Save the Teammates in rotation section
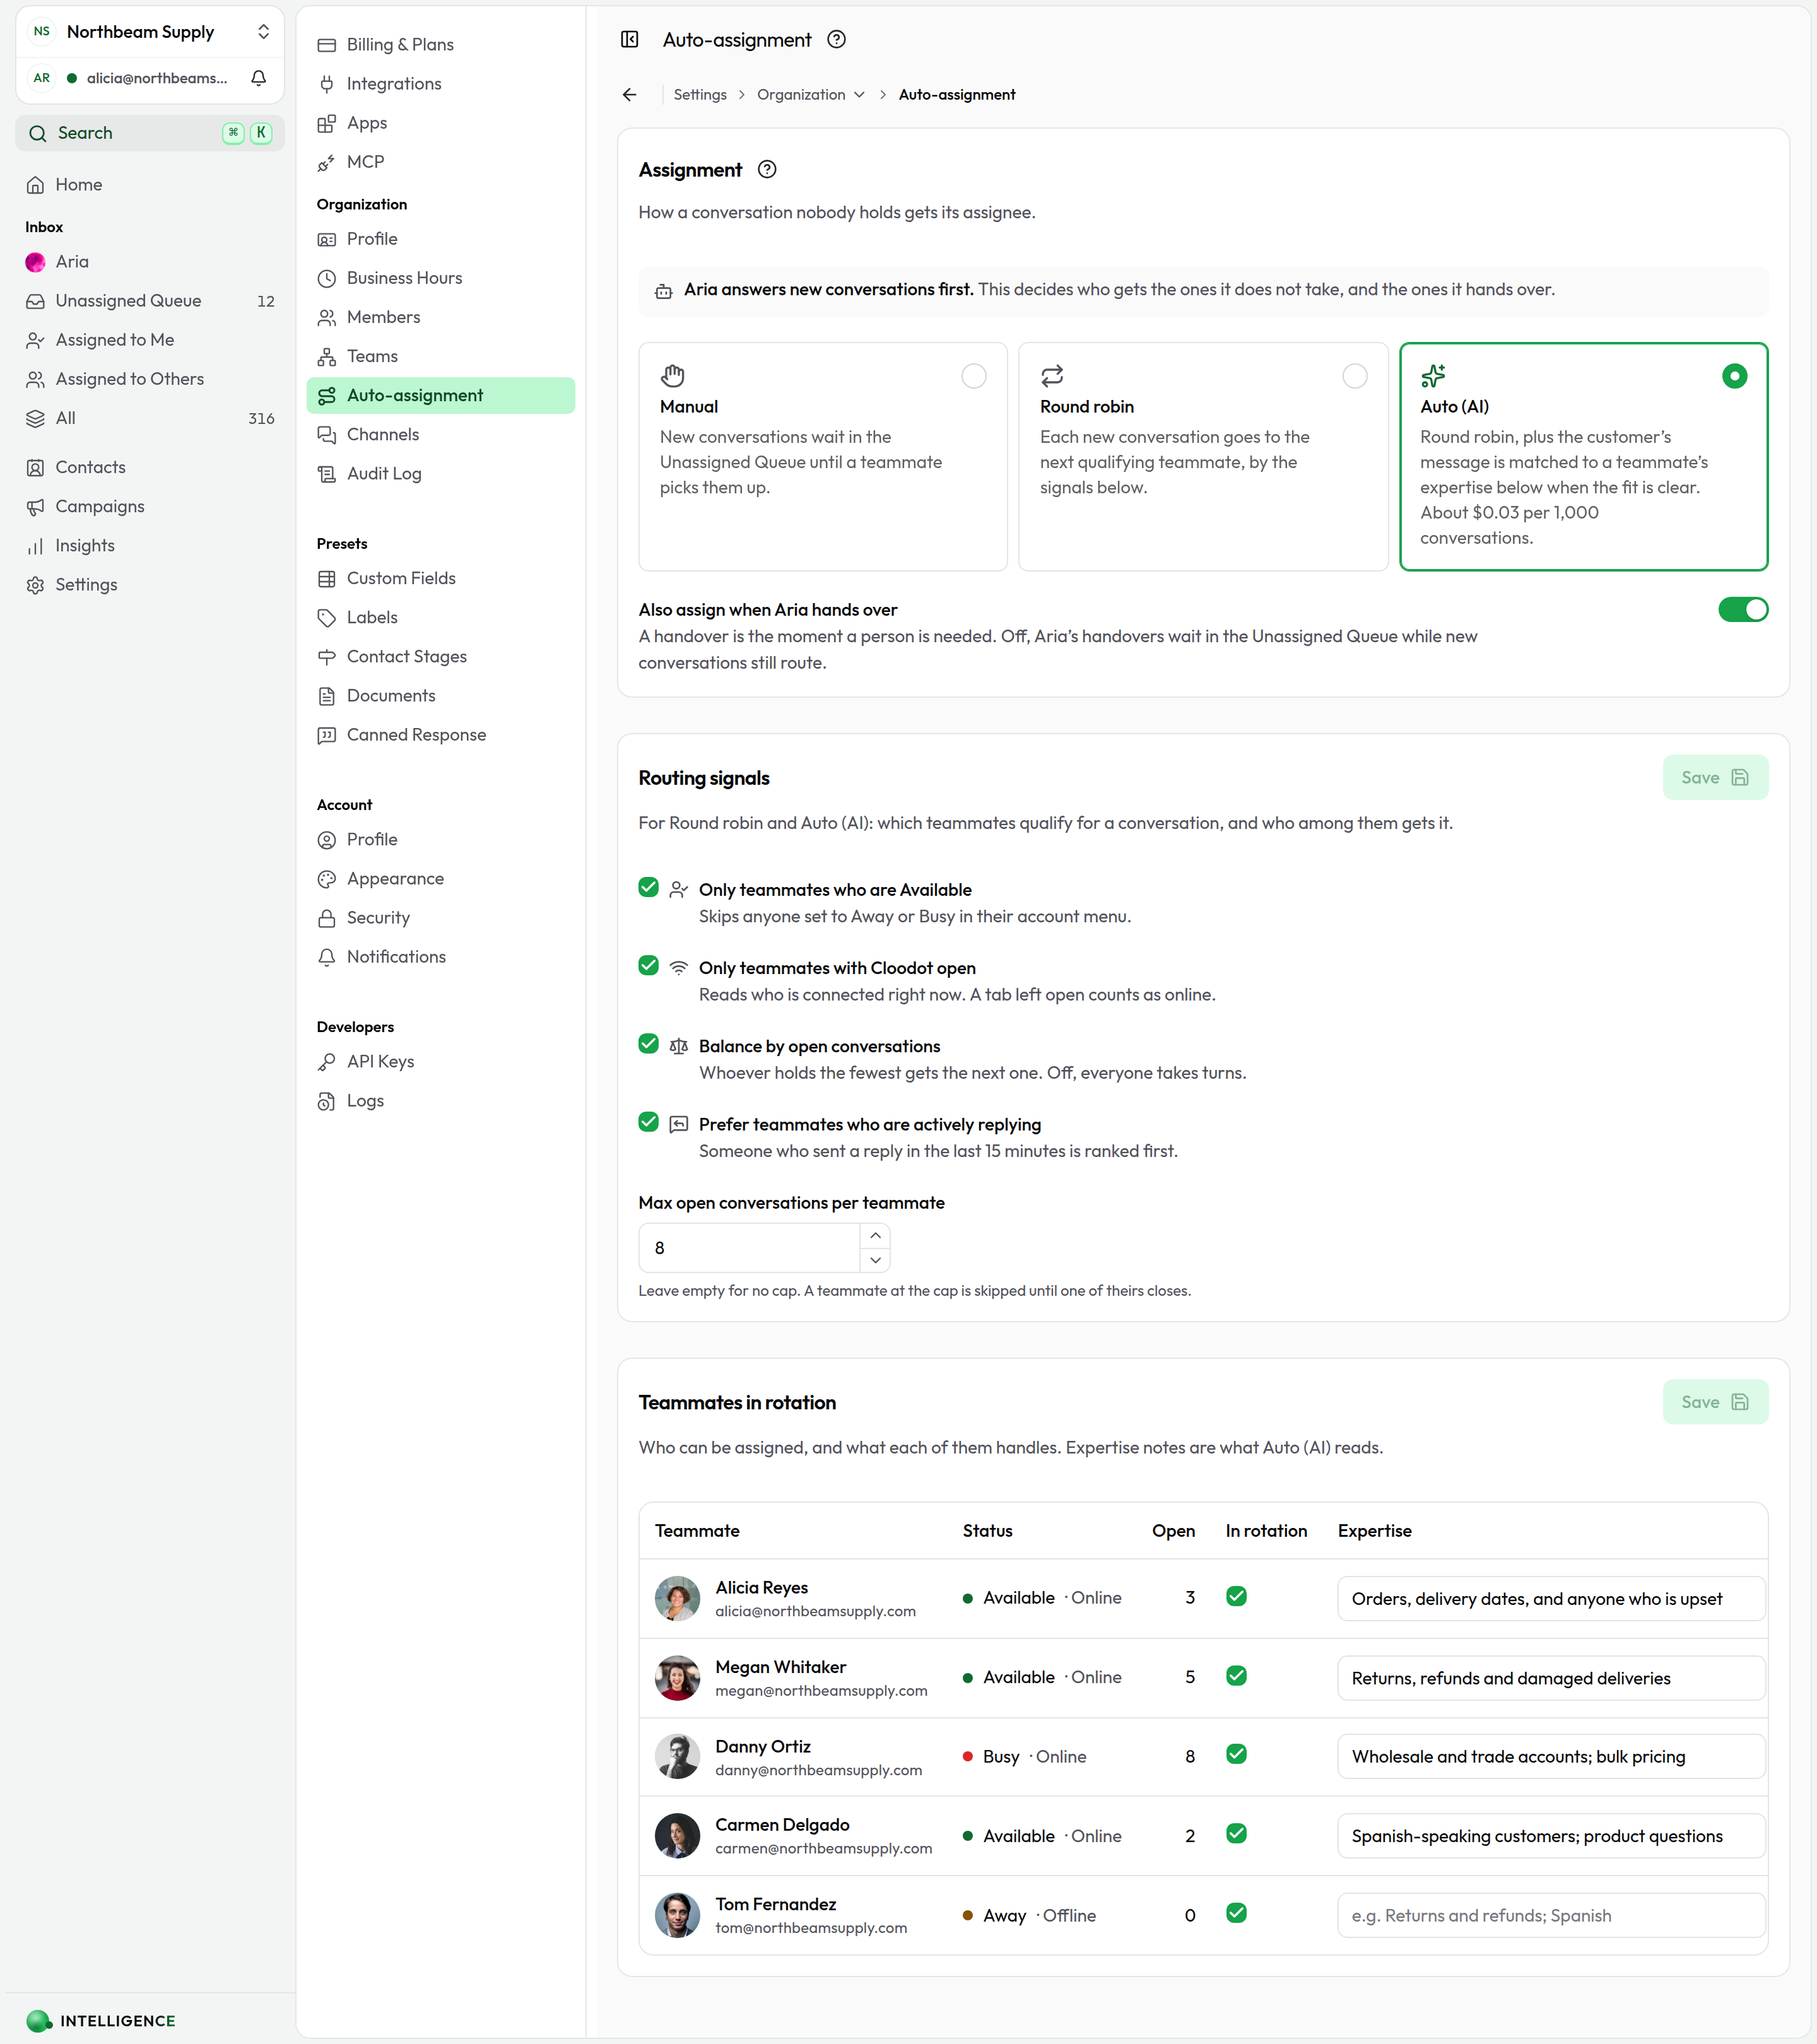1817x2044 pixels. (1715, 1402)
